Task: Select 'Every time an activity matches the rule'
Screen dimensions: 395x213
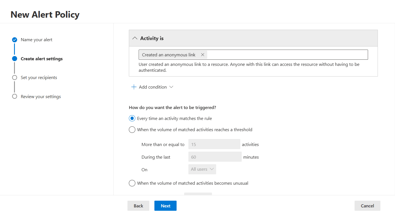Action: [x=132, y=119]
